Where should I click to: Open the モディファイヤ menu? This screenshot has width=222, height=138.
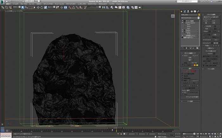coord(49,4)
